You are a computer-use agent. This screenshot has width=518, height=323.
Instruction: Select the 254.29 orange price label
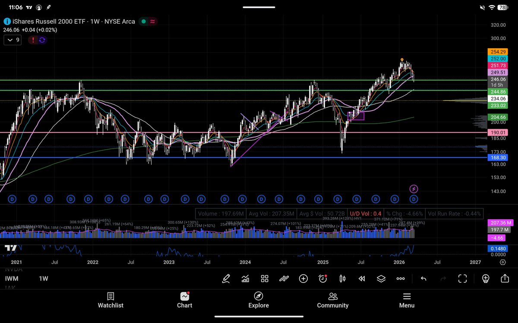pyautogui.click(x=498, y=52)
